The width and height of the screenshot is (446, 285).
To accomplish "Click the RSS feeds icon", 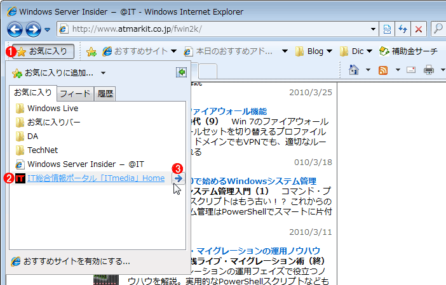I will (383, 70).
